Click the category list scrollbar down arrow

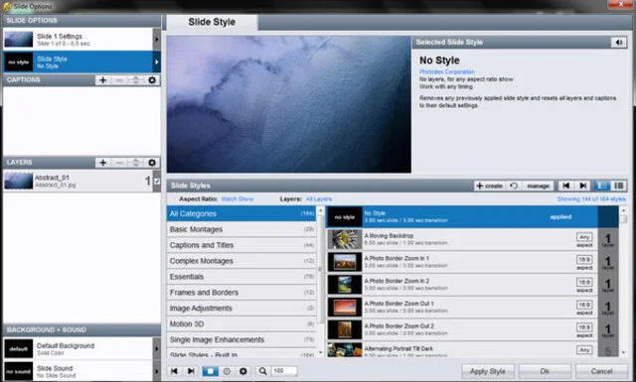[320, 353]
